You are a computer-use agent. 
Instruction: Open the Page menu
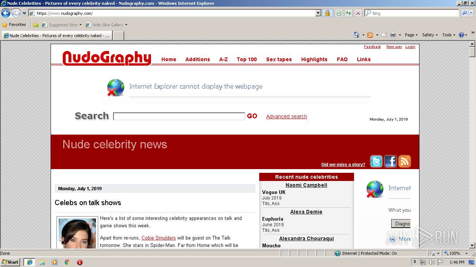pos(411,35)
